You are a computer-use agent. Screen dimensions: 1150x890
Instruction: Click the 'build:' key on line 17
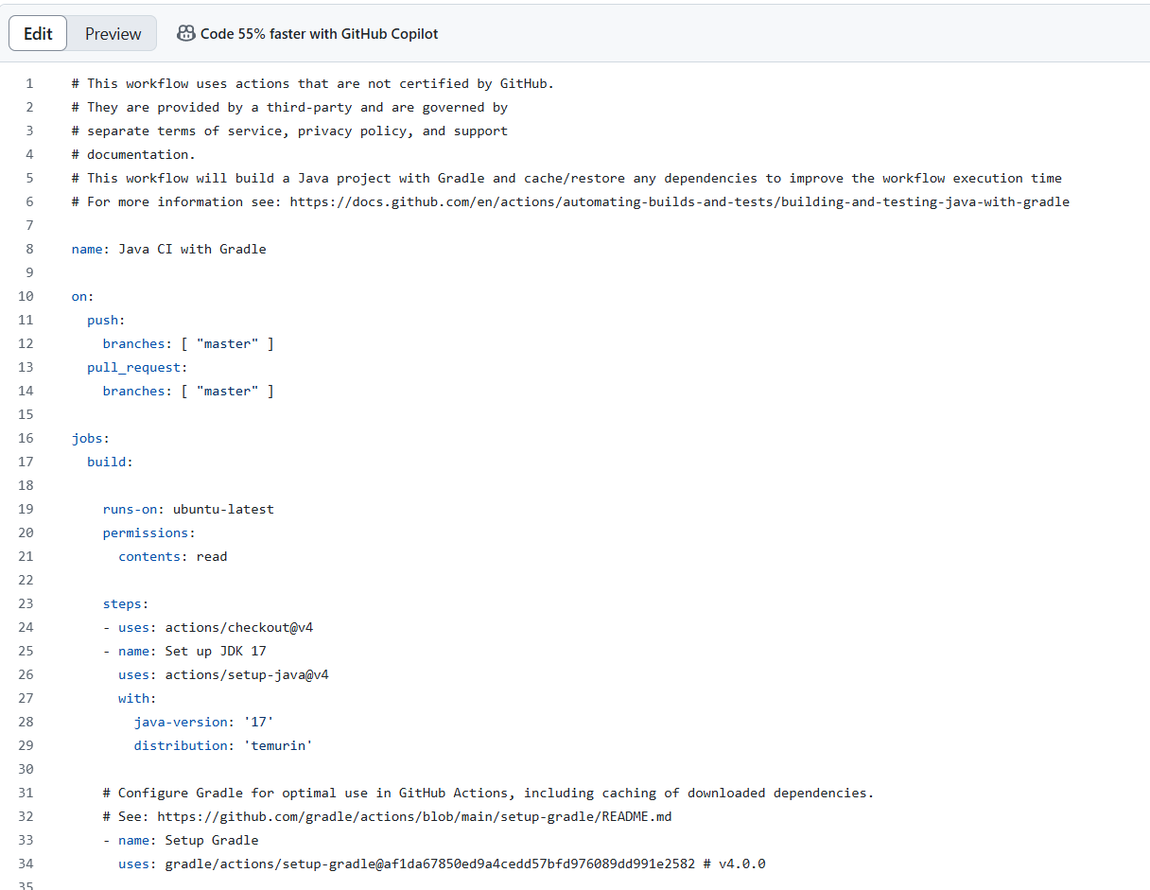[111, 462]
